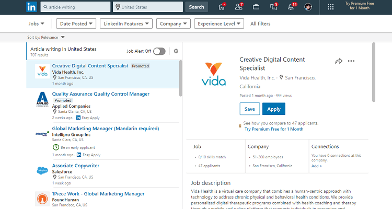Screen dimensions: 392x209
Task: Click the Salesforce company name
Action: (x=62, y=172)
